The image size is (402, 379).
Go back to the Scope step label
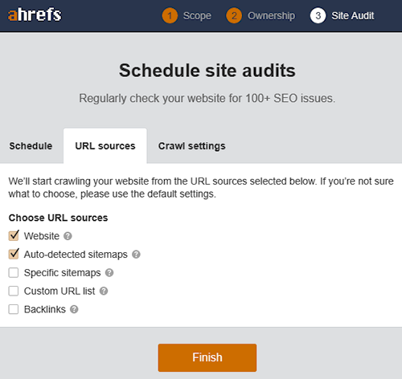(x=197, y=16)
